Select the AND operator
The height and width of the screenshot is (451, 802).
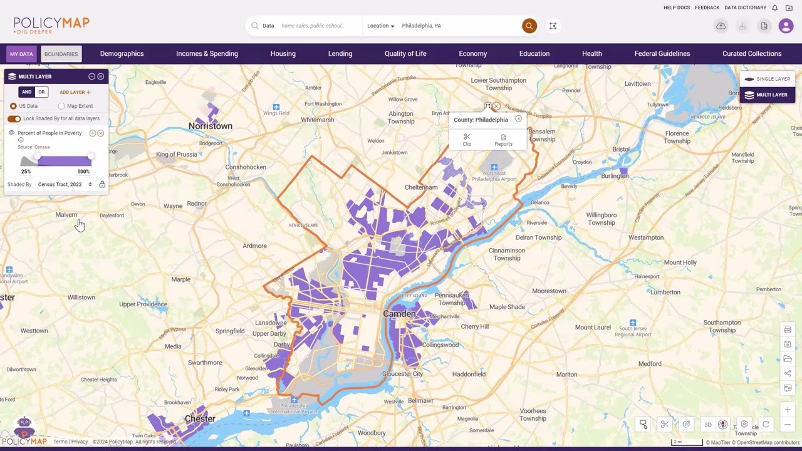click(26, 92)
